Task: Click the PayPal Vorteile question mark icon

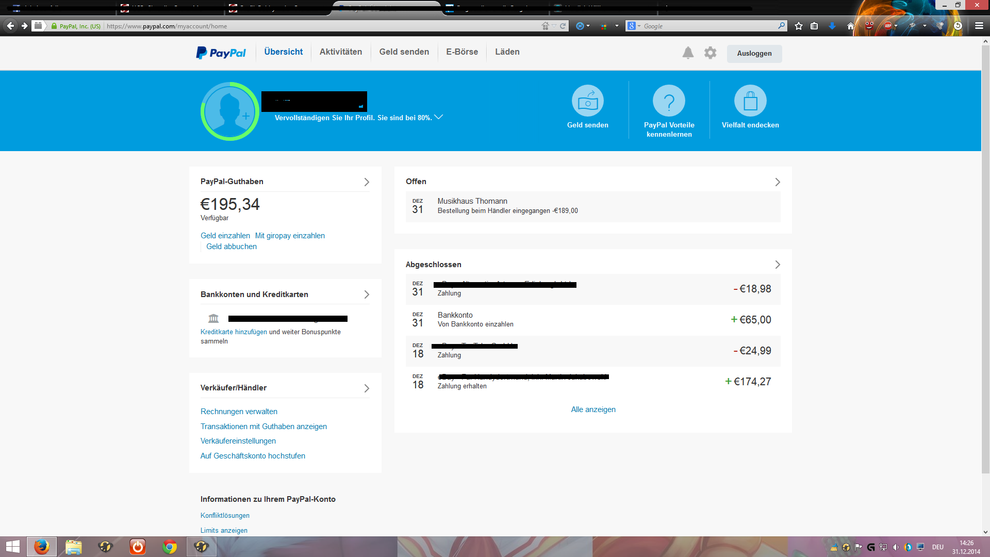Action: point(669,101)
